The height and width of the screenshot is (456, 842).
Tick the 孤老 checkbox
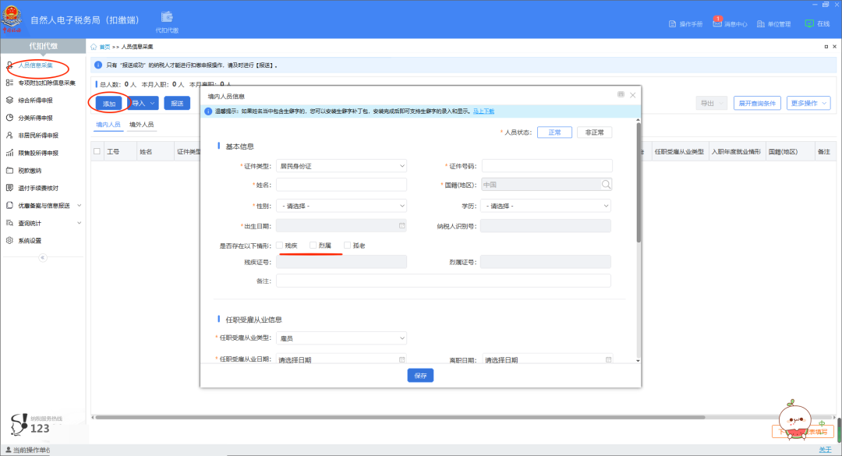[x=347, y=246]
